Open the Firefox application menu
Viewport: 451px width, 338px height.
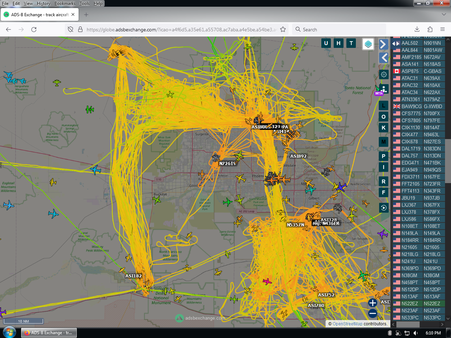tap(443, 30)
